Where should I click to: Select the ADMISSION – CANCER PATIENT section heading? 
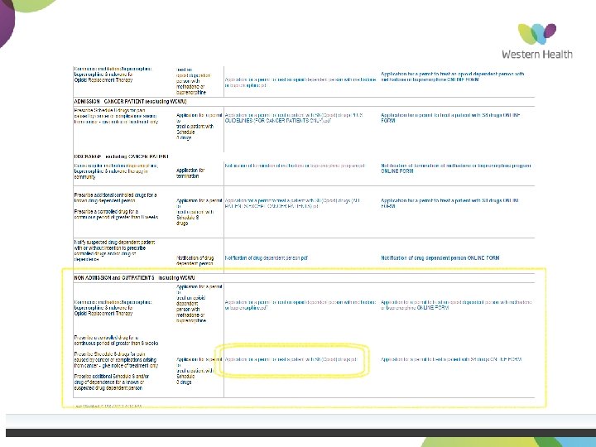[131, 102]
